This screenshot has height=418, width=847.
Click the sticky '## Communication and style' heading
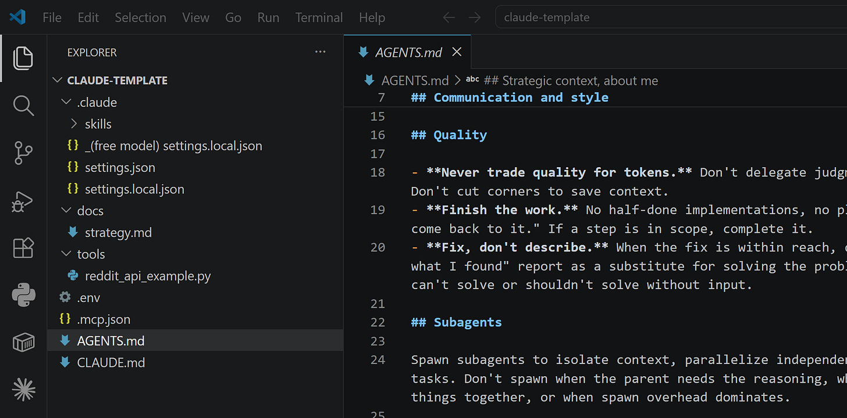[510, 97]
